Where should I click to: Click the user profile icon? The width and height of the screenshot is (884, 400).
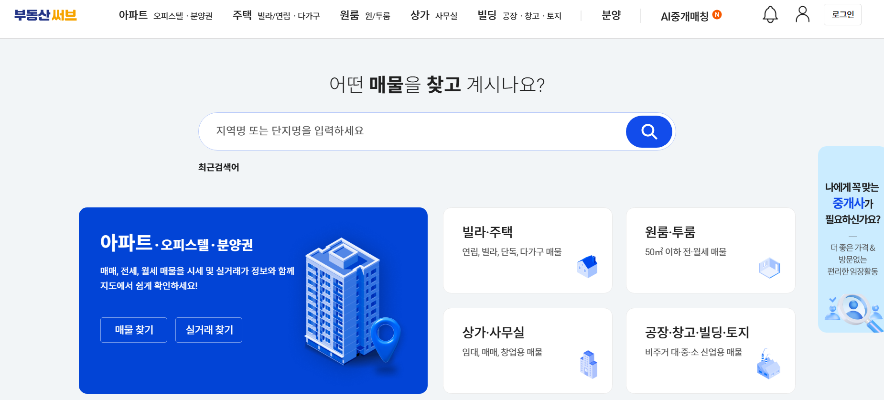tap(803, 15)
